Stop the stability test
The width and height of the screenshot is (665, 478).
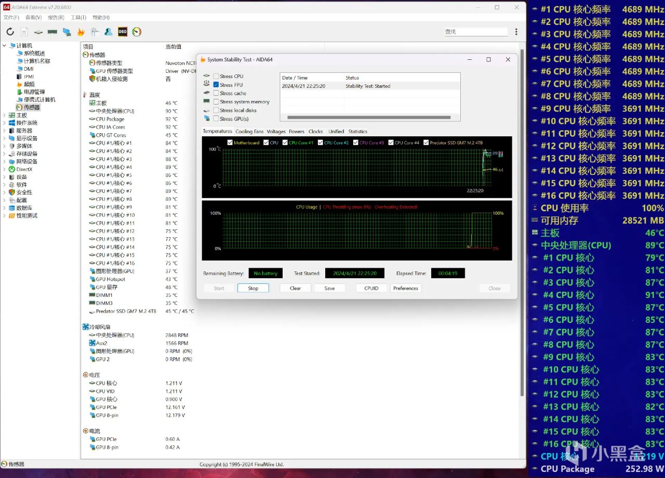point(253,288)
